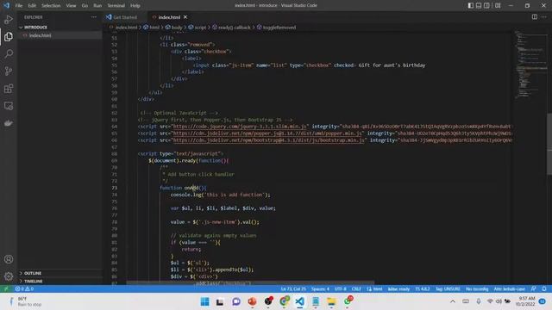Open the Extensions view
The image size is (552, 310).
coord(9,89)
